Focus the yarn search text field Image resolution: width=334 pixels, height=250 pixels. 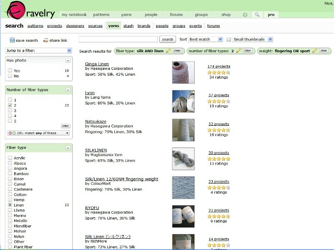click(x=118, y=39)
